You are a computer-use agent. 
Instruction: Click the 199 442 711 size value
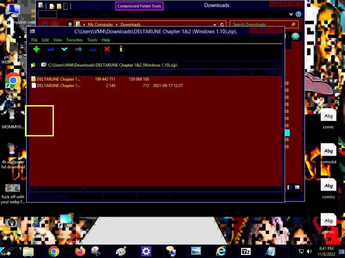105,79
